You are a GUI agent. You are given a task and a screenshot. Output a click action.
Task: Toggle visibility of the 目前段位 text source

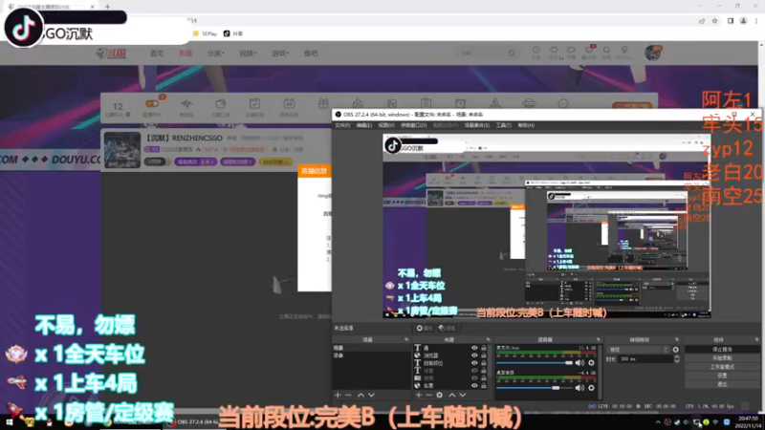[x=474, y=363]
